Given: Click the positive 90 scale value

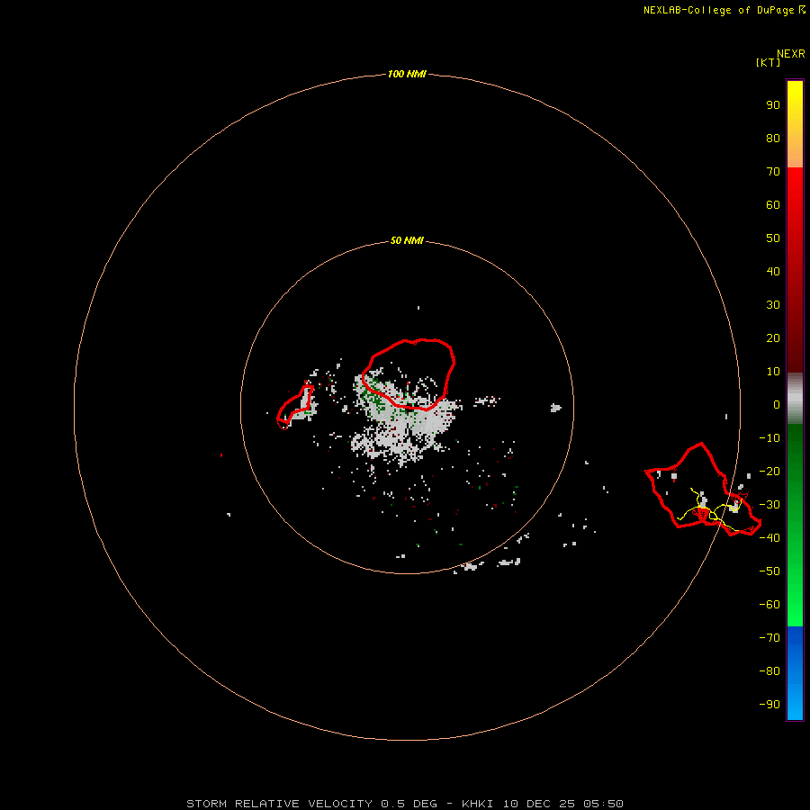Looking at the screenshot, I should tap(773, 105).
